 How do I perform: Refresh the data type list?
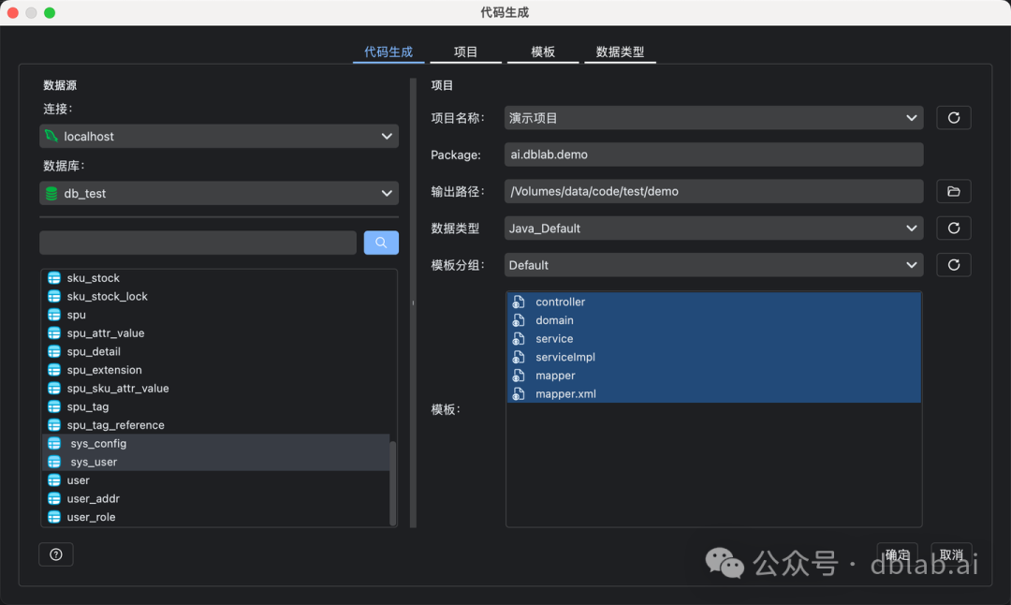[x=954, y=229]
